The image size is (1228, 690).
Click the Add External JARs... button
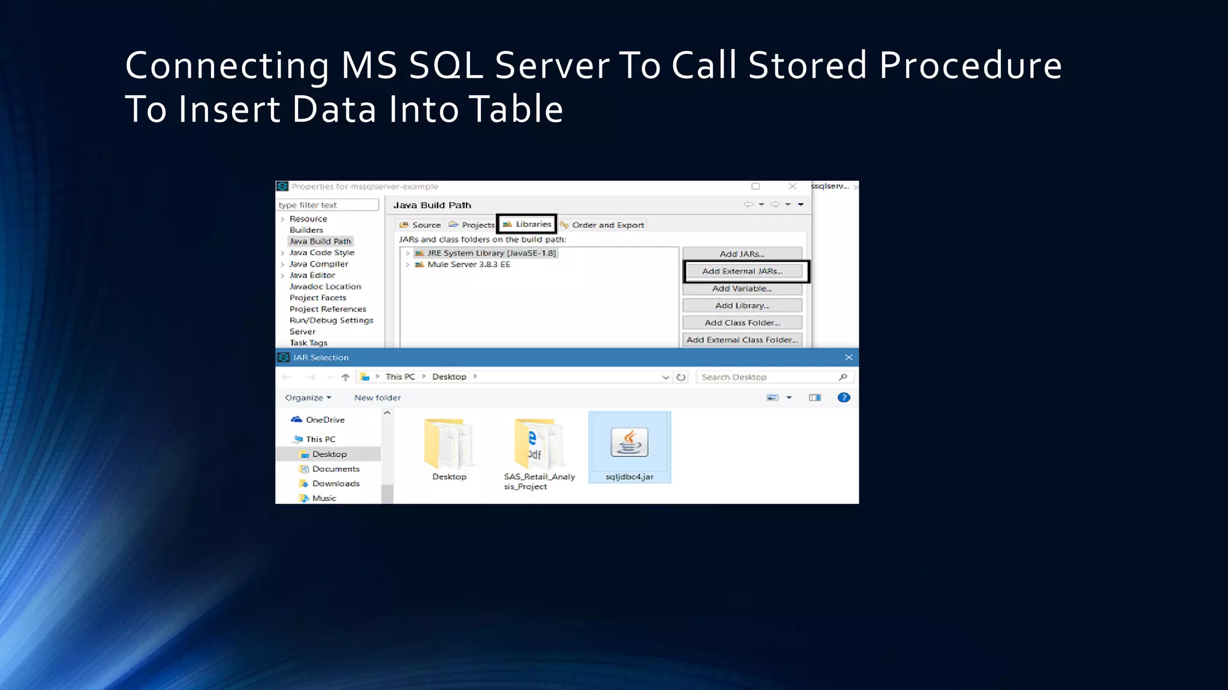tap(742, 271)
